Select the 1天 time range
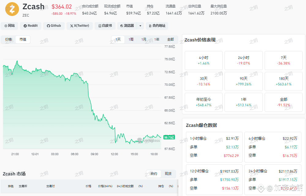 tap(118, 39)
